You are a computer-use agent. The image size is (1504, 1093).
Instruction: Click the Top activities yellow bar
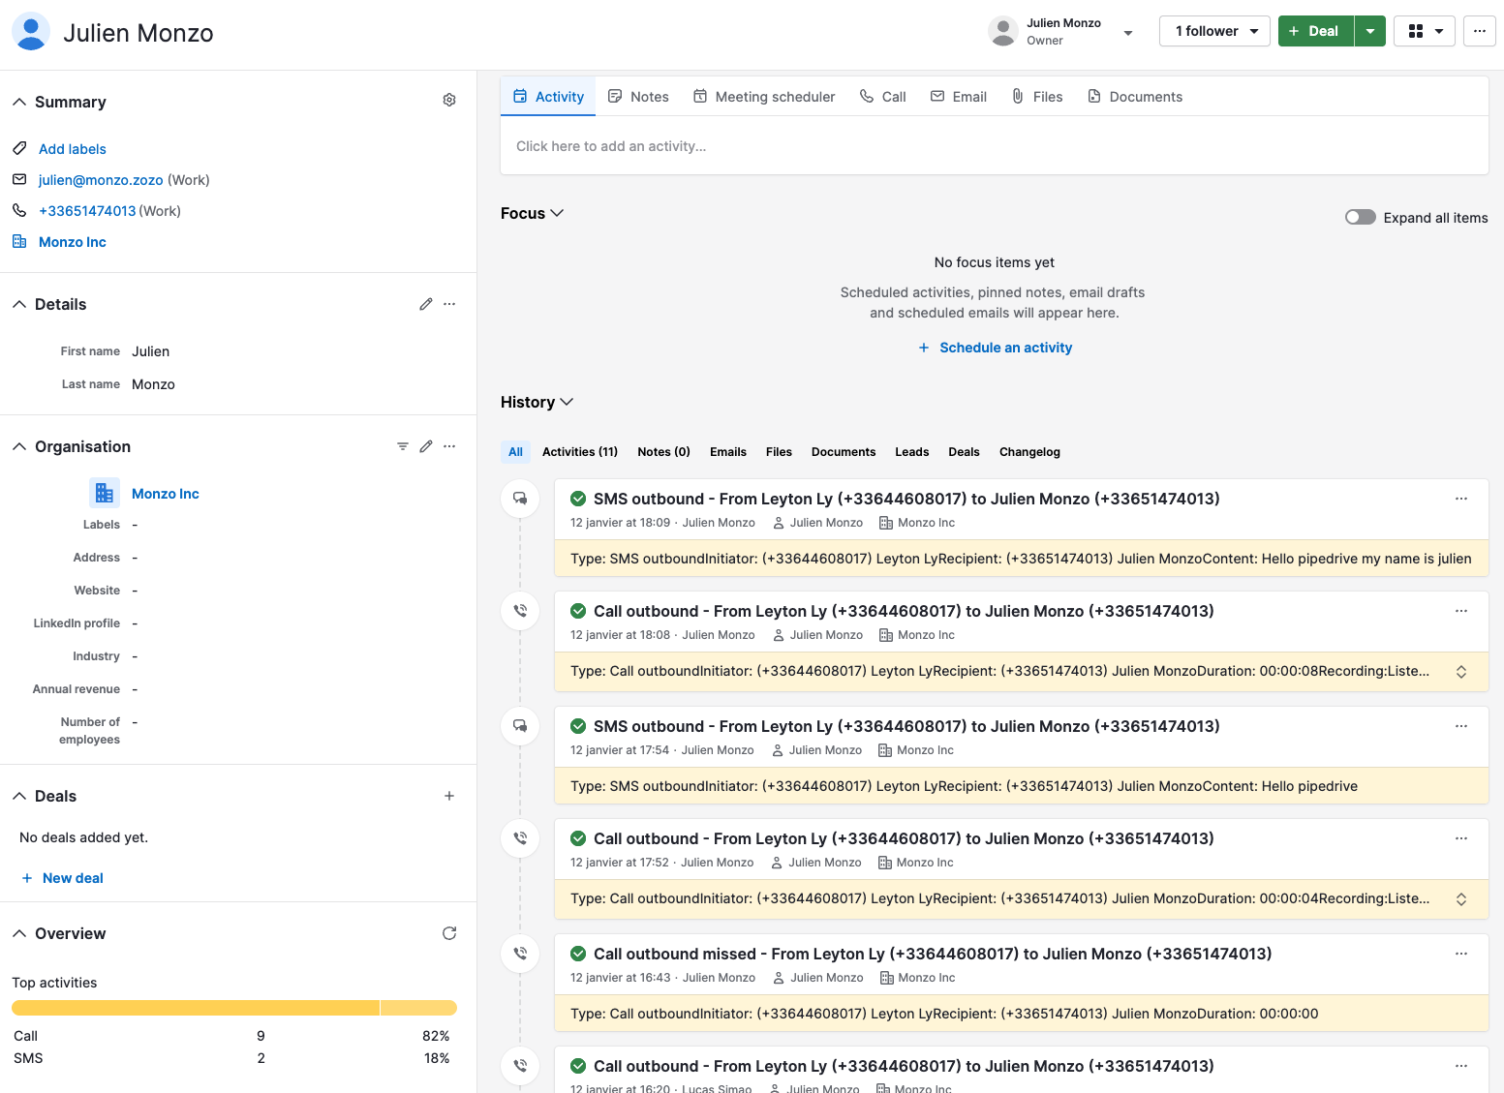pos(195,1008)
